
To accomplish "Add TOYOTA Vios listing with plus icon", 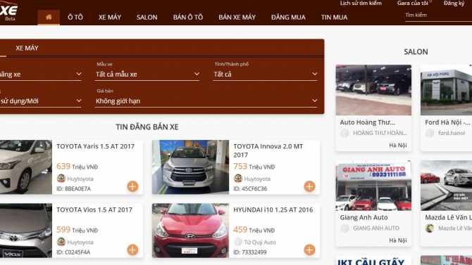I will (x=132, y=250).
